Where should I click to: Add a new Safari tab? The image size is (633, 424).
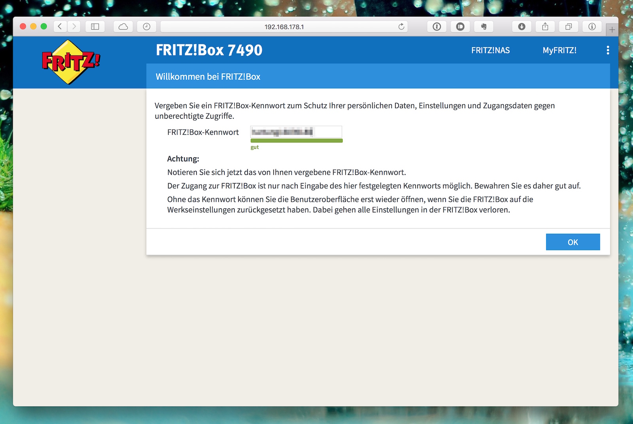[612, 30]
